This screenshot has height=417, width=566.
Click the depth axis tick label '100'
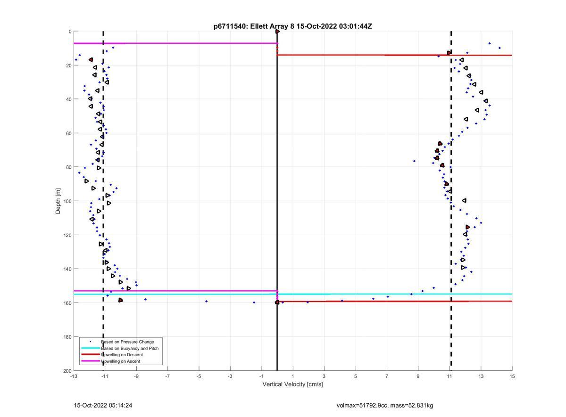coord(67,201)
